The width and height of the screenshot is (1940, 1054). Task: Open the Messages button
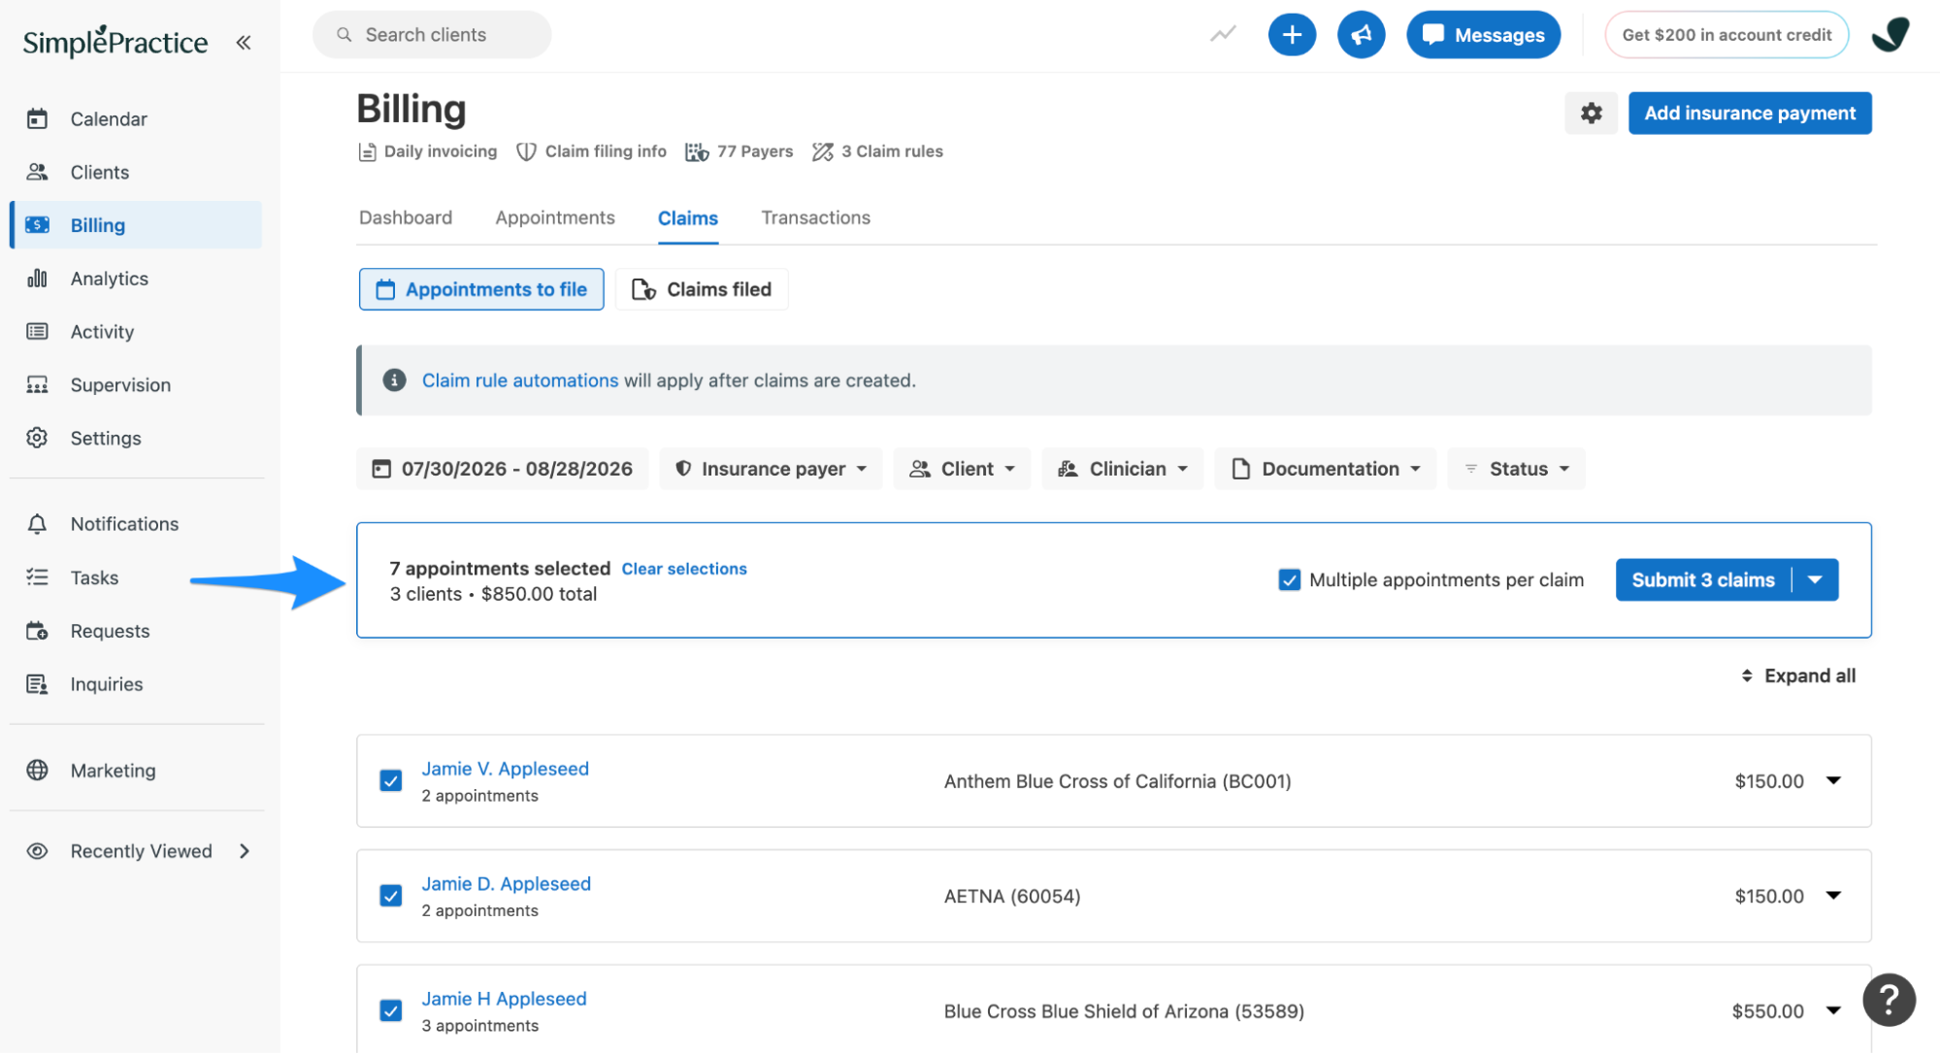point(1483,35)
